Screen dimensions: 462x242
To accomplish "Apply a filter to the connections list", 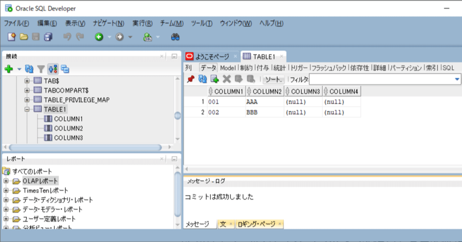I will (x=40, y=69).
